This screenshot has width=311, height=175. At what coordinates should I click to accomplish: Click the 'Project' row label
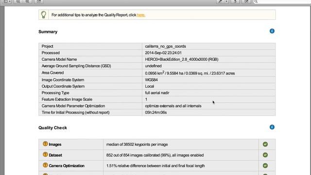(48, 46)
